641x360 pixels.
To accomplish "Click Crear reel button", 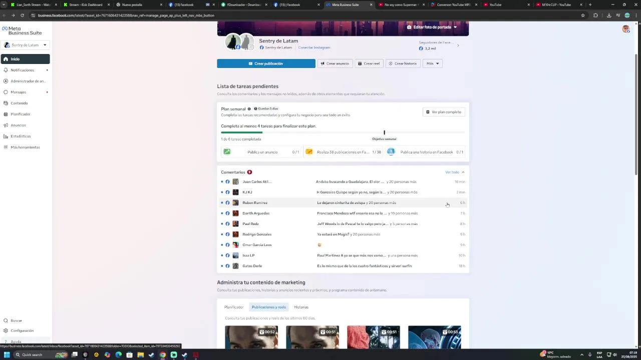I will coord(369,63).
